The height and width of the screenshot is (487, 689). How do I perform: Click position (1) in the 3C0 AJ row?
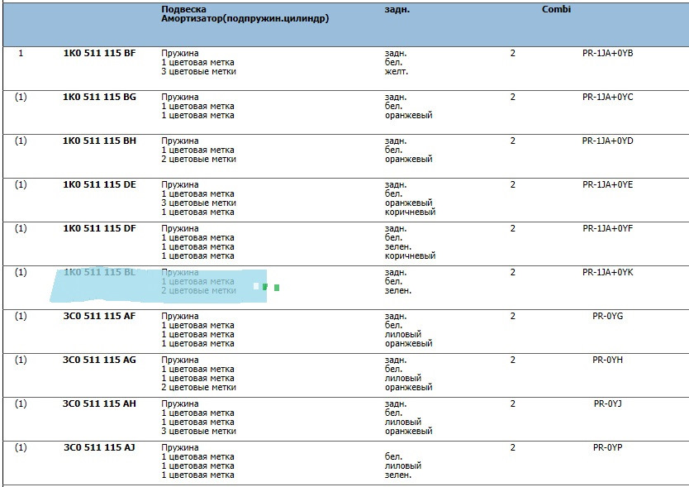tap(21, 447)
